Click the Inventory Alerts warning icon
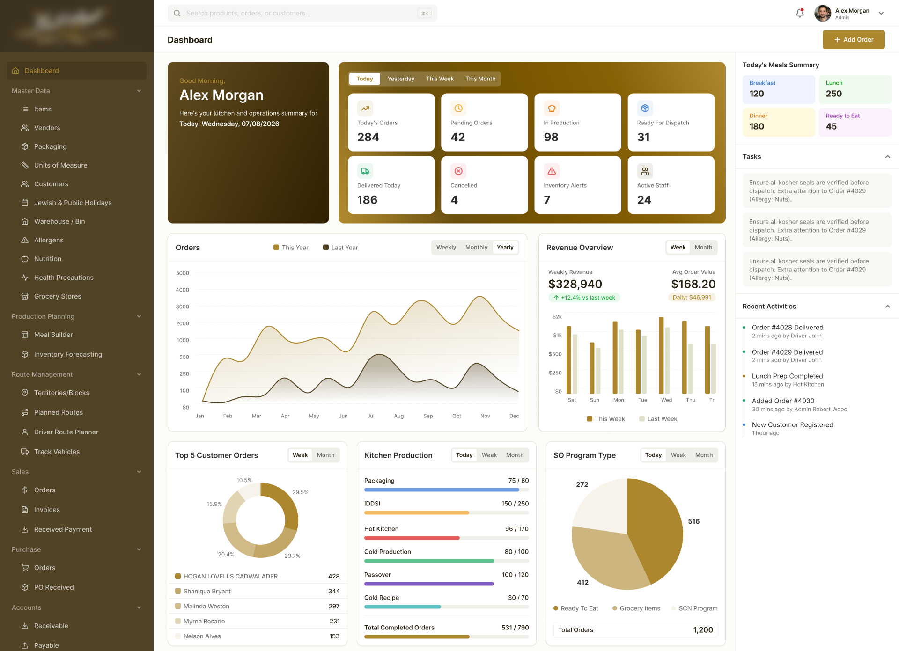The height and width of the screenshot is (651, 899). 552,171
